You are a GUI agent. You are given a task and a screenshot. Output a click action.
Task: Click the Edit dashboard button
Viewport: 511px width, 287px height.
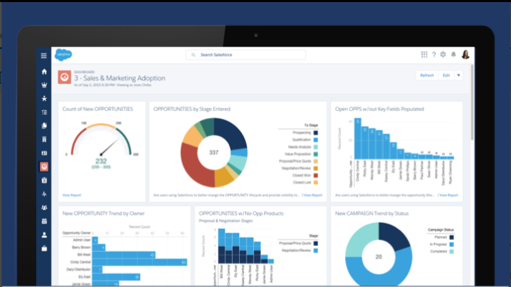click(446, 75)
